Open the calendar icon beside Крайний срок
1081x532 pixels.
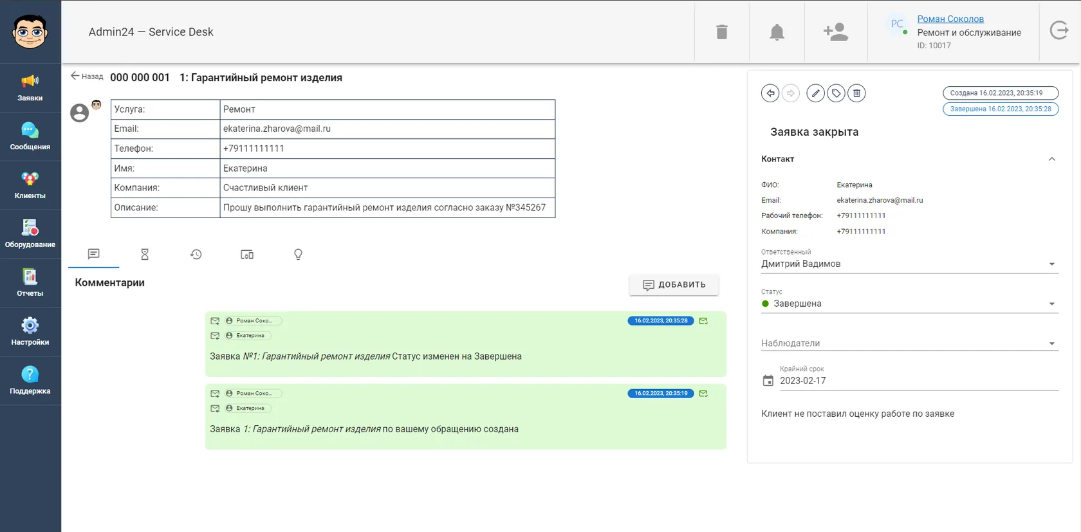pos(768,381)
